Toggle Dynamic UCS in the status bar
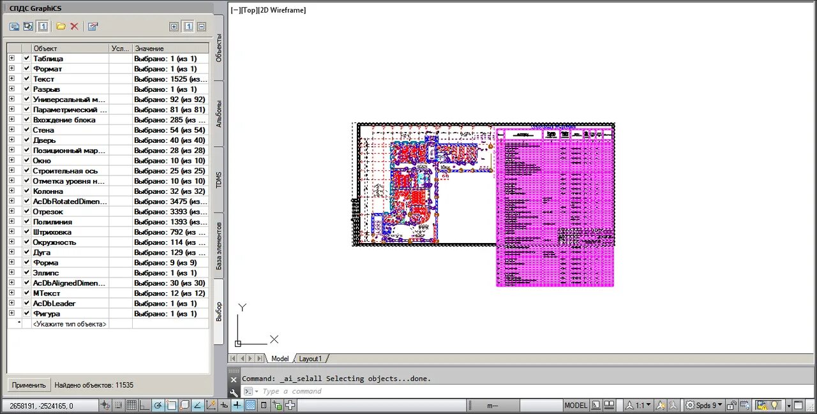The width and height of the screenshot is (817, 414). (x=211, y=405)
